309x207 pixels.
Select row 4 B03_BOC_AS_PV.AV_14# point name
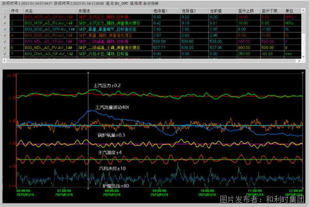coord(49,36)
